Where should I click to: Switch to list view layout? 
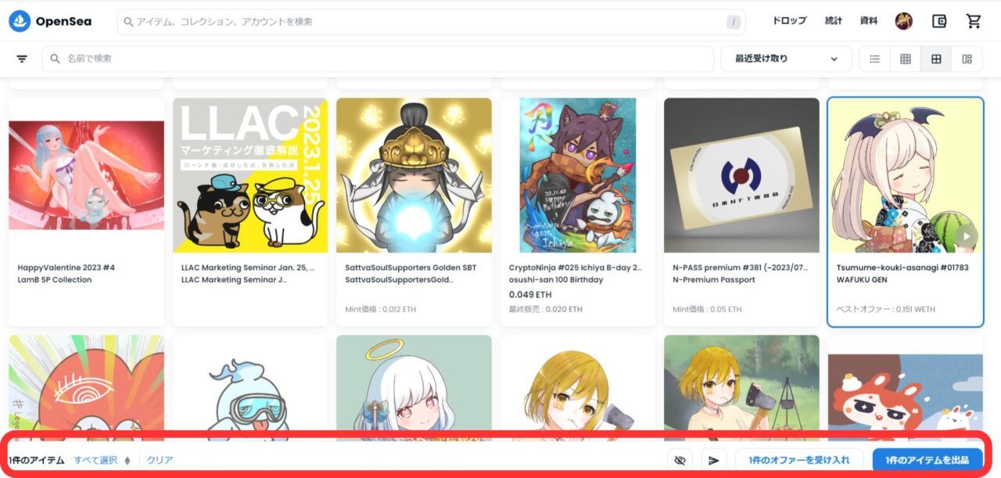click(x=875, y=59)
